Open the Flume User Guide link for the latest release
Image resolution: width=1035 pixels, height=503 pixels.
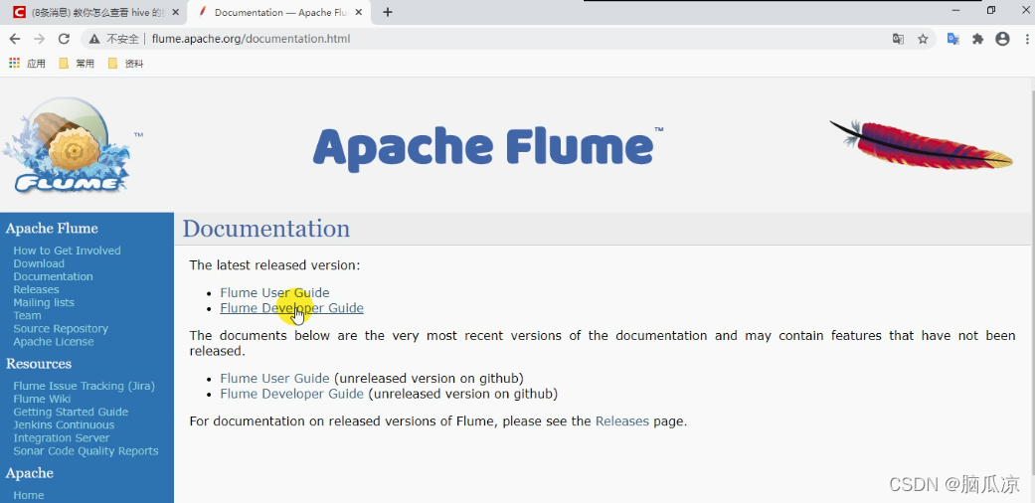274,292
